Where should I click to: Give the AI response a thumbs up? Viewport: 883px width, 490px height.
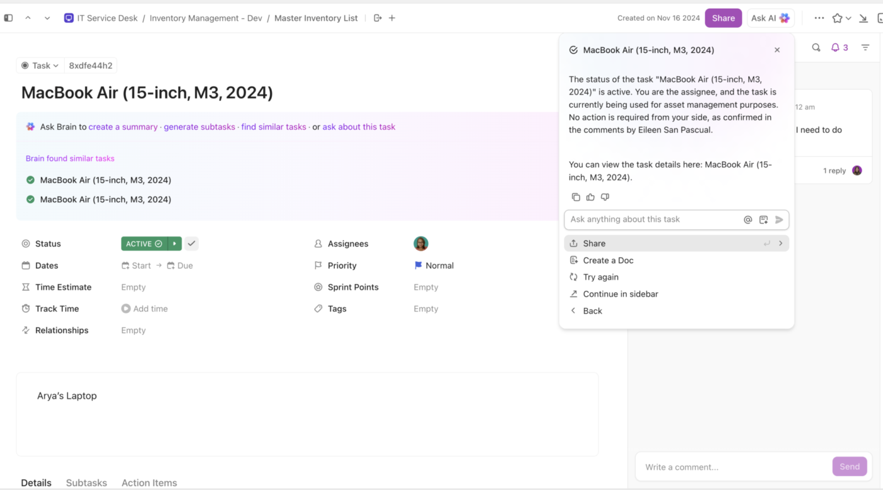point(590,197)
